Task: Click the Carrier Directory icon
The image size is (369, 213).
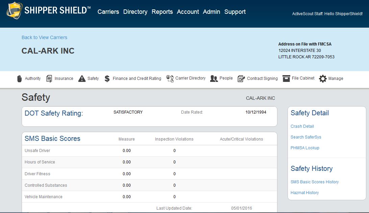Action: coord(170,79)
